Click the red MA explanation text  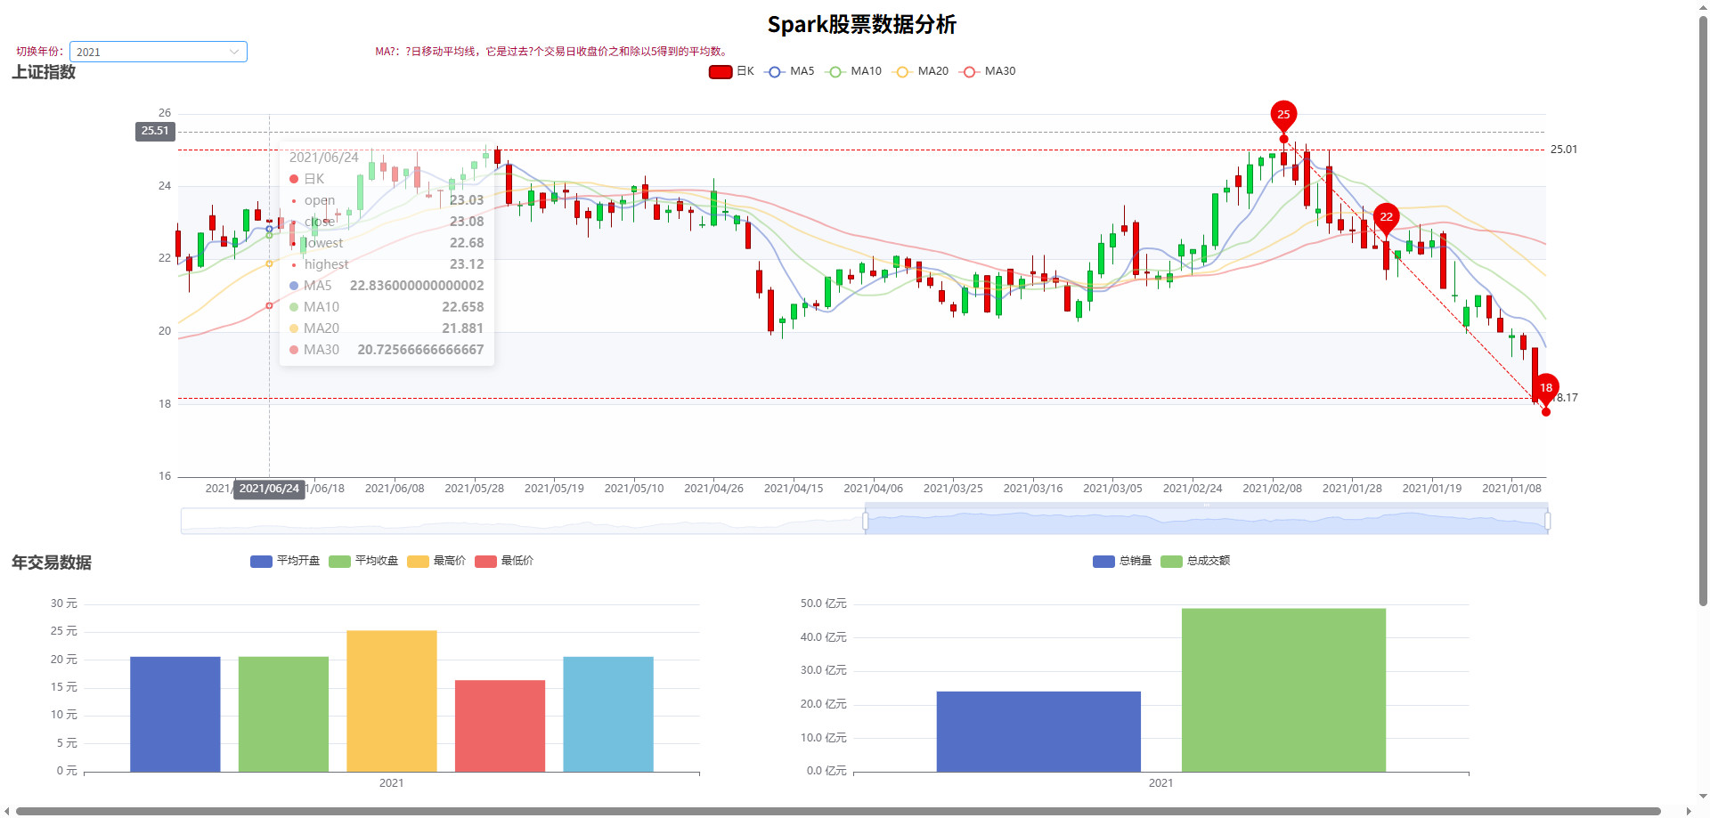pyautogui.click(x=553, y=52)
